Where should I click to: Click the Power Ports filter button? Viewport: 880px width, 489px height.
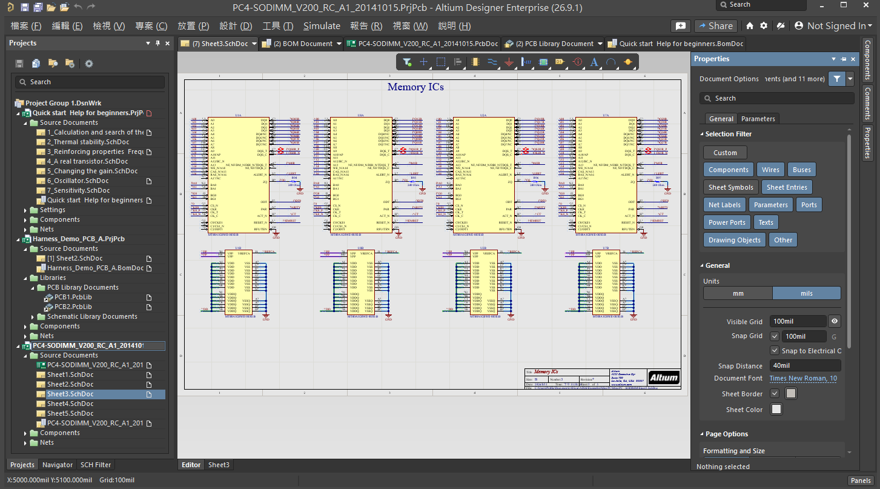[727, 222]
